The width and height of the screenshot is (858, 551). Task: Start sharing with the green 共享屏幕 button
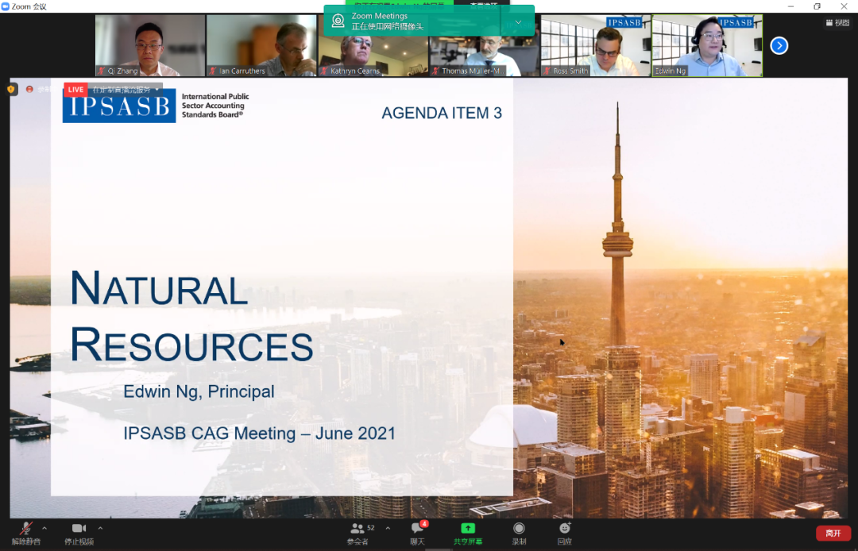pyautogui.click(x=468, y=534)
